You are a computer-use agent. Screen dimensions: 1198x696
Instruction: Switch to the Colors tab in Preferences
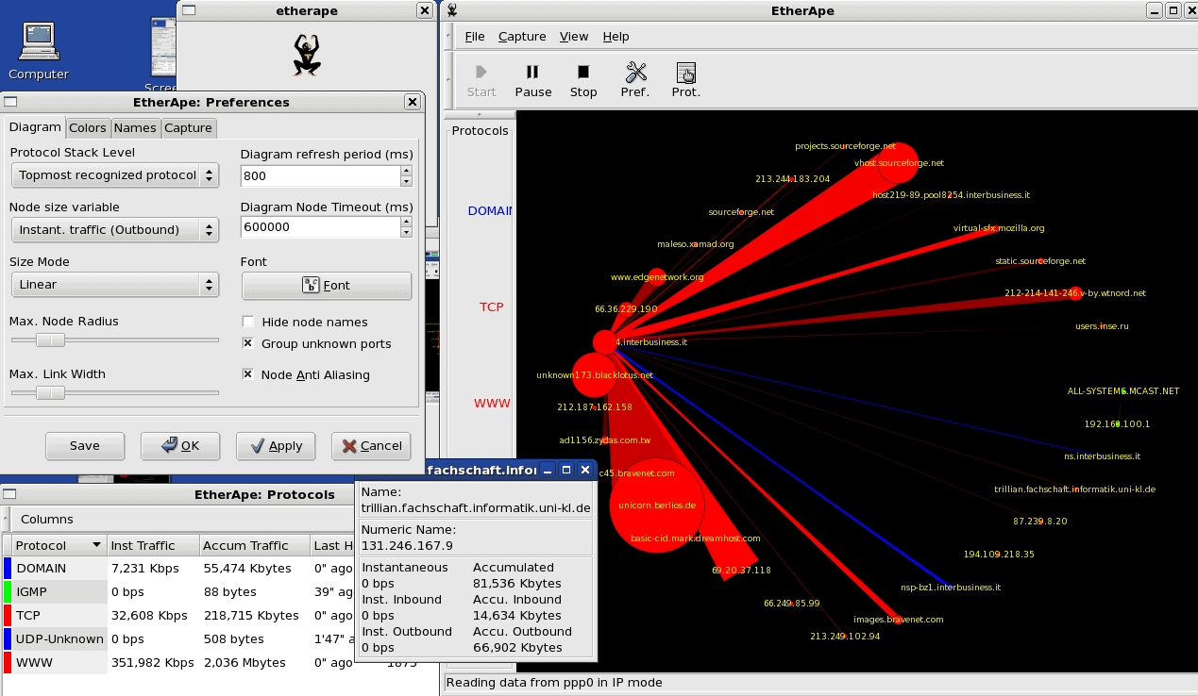pyautogui.click(x=88, y=127)
